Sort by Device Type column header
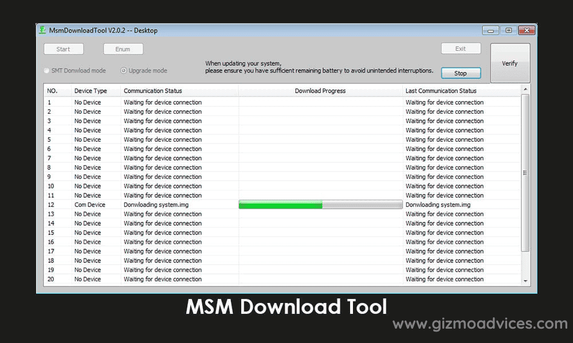The image size is (573, 343). [x=96, y=91]
